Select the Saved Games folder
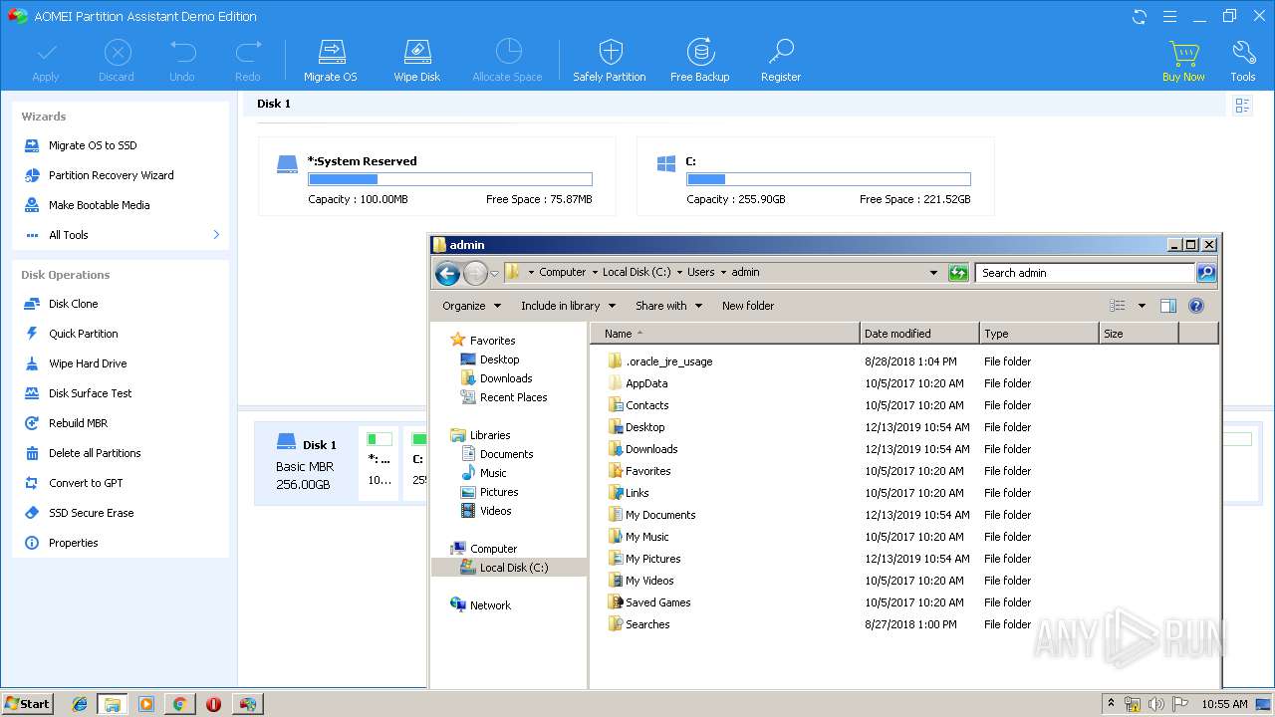This screenshot has width=1275, height=717. tap(649, 602)
